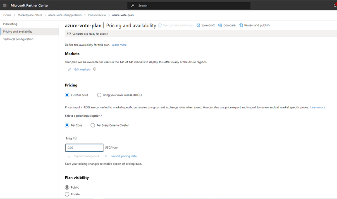Click the Export pricing data link
Screen dimensions: 337x199
pyautogui.click(x=87, y=156)
